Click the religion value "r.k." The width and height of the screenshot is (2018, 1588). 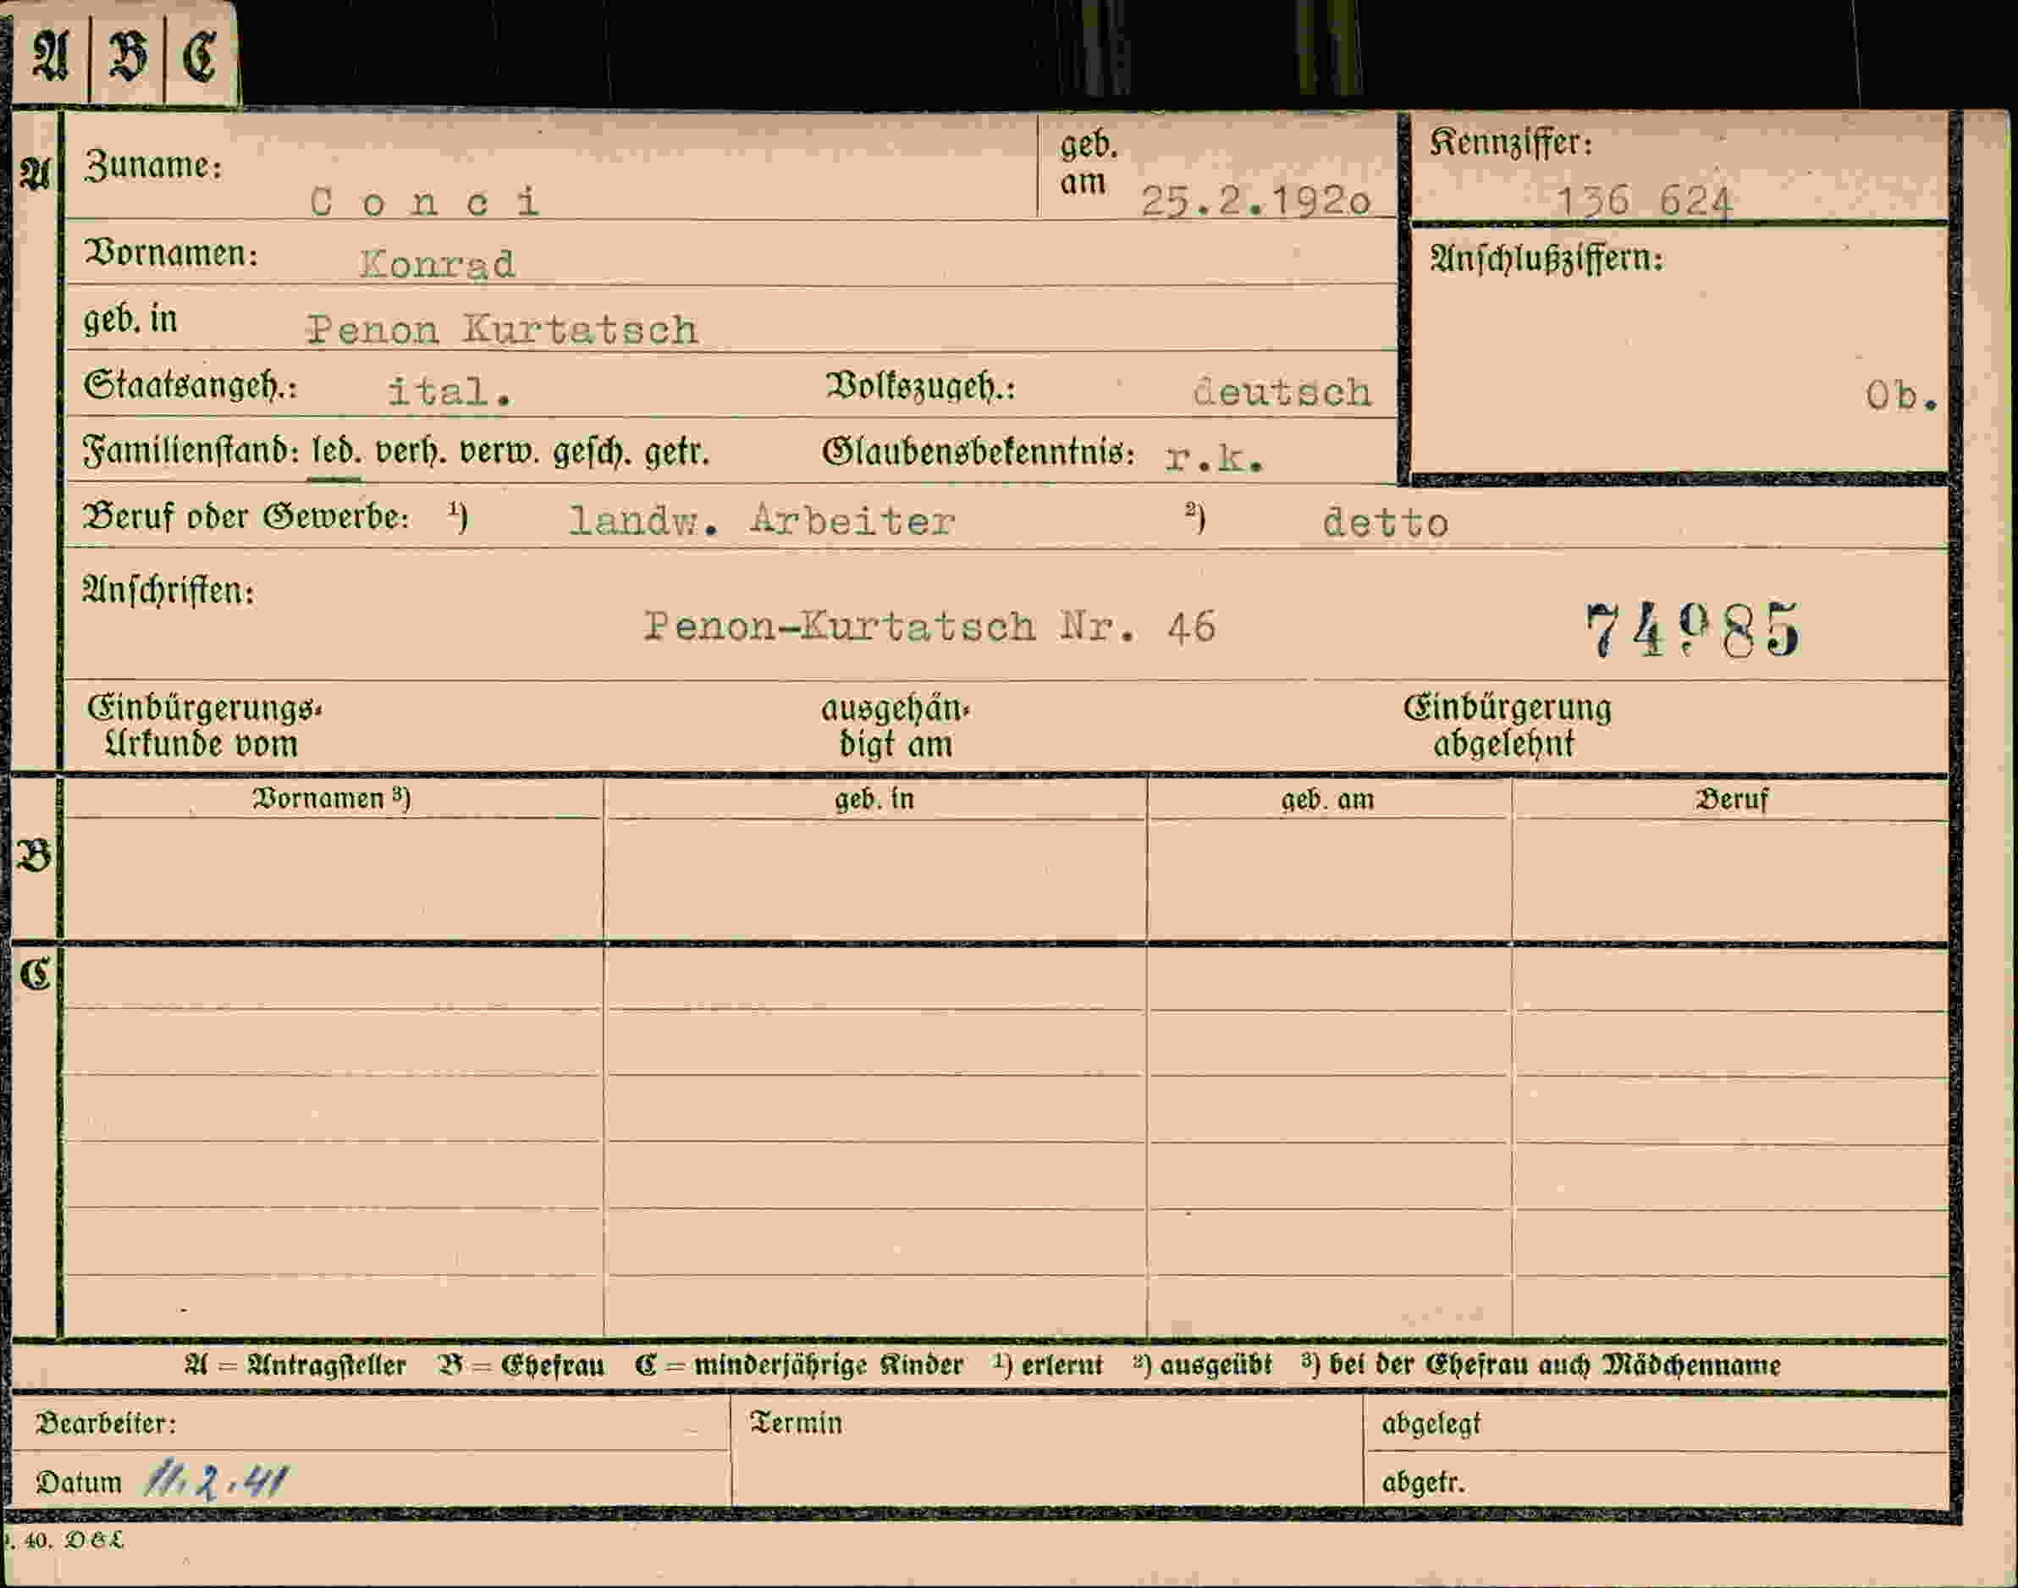[1214, 457]
